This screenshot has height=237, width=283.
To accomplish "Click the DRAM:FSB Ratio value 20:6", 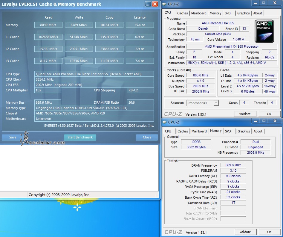I will [140, 102].
